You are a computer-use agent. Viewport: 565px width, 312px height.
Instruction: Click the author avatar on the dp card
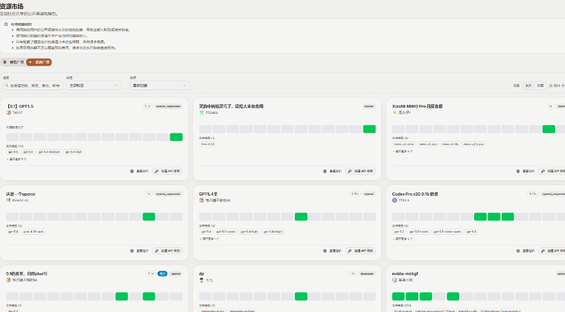tap(201, 280)
